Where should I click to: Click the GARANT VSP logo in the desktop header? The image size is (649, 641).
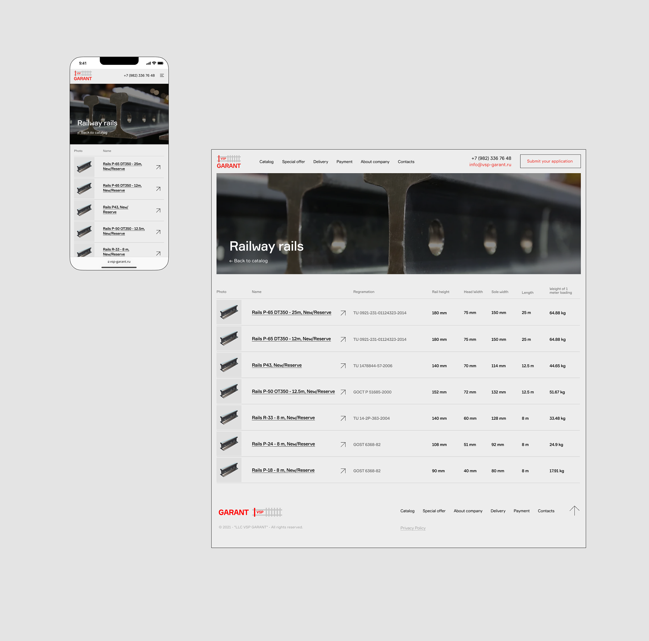229,162
